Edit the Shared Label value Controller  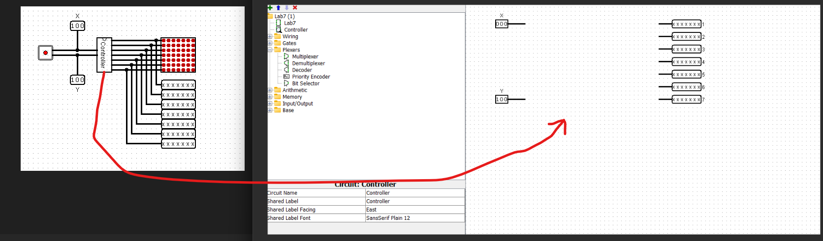click(x=415, y=201)
